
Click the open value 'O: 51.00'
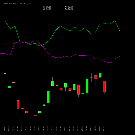point(47,9)
